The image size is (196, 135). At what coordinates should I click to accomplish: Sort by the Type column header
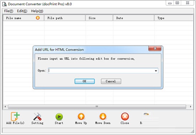174,18
